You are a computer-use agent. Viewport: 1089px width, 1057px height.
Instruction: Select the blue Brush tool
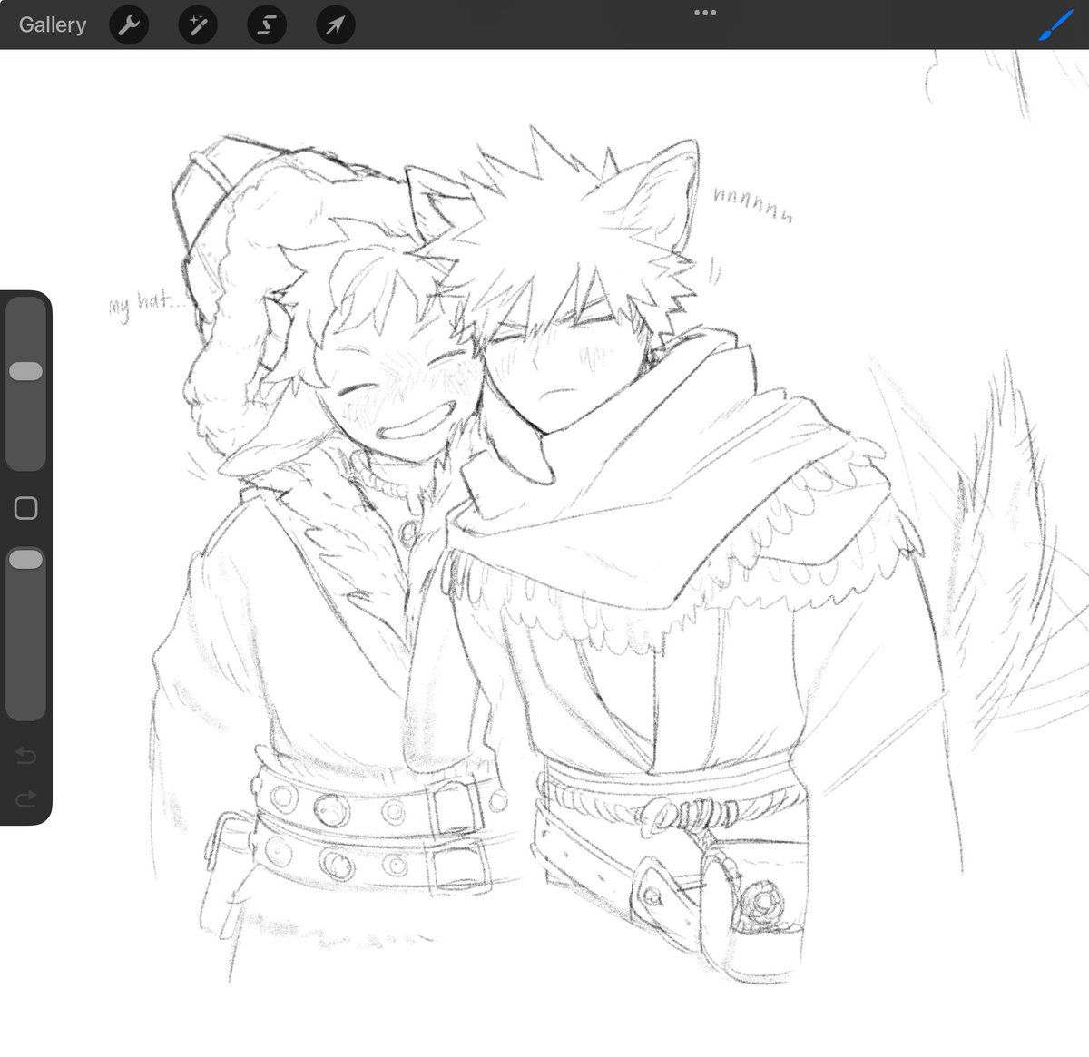(1055, 25)
